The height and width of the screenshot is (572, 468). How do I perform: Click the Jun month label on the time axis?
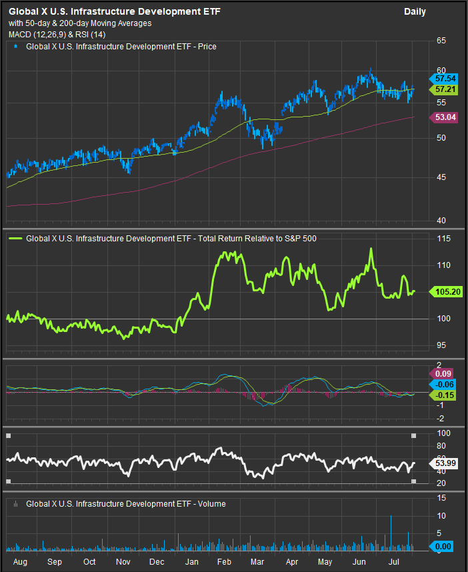pyautogui.click(x=359, y=562)
